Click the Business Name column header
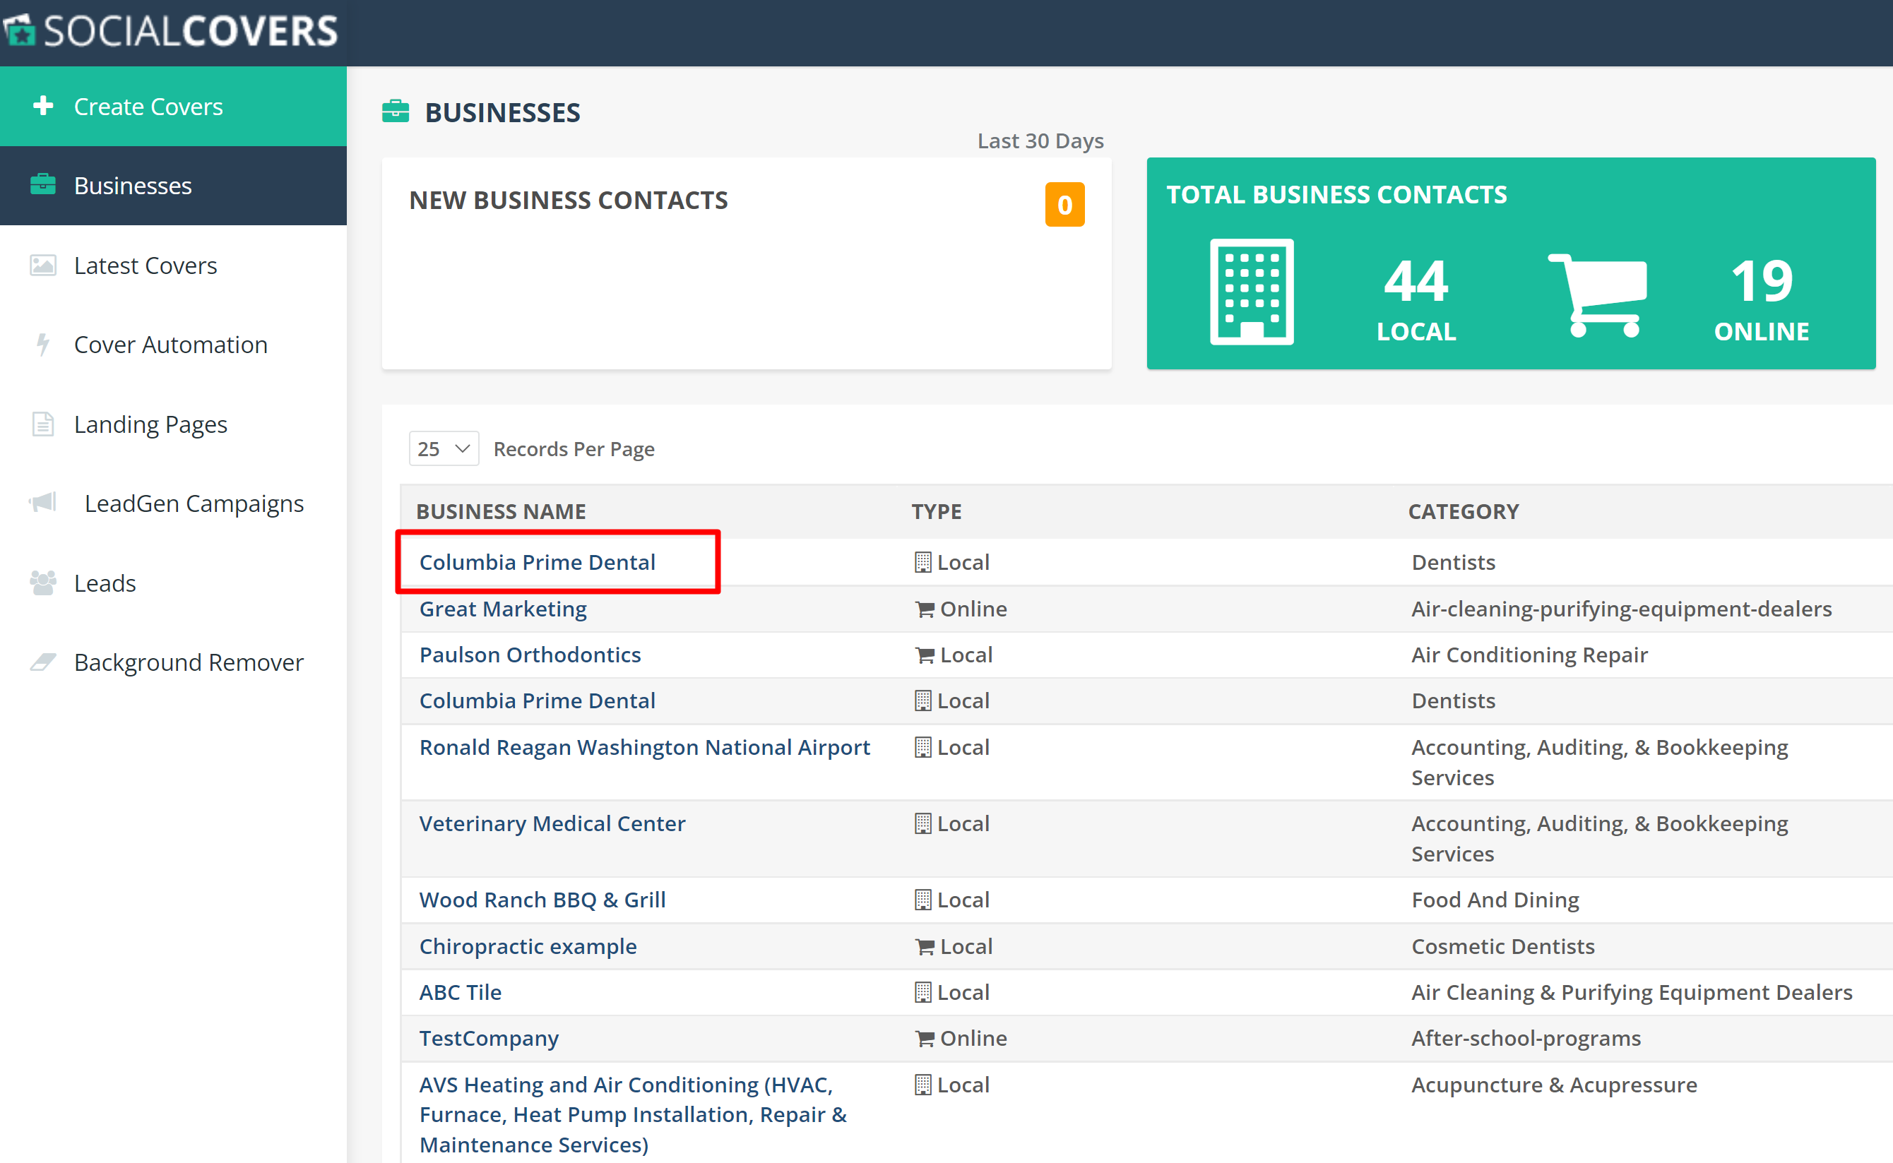Image resolution: width=1893 pixels, height=1163 pixels. pos(501,511)
